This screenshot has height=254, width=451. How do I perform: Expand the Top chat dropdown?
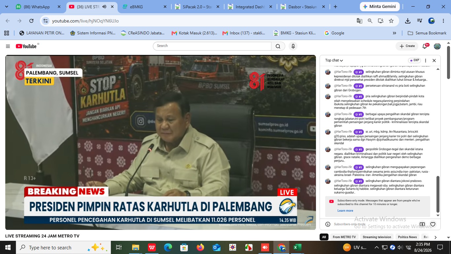point(334,61)
